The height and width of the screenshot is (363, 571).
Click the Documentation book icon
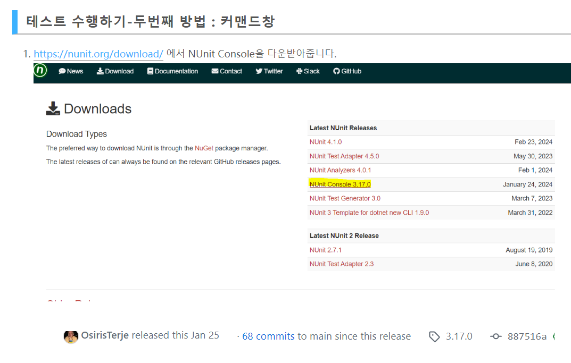(x=150, y=71)
